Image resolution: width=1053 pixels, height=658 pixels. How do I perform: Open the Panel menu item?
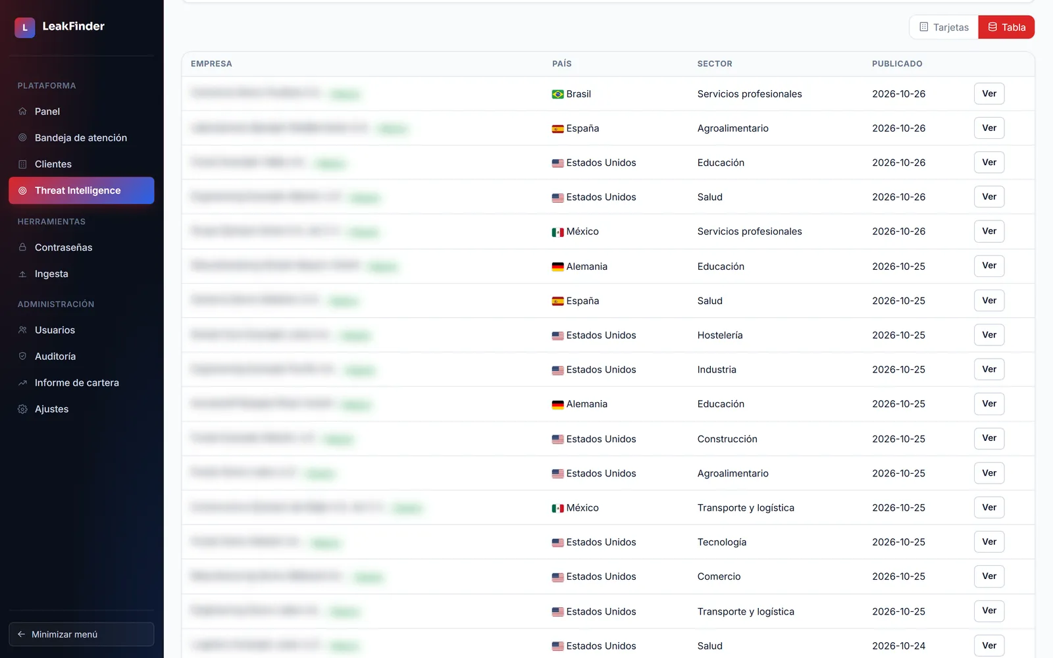click(82, 111)
